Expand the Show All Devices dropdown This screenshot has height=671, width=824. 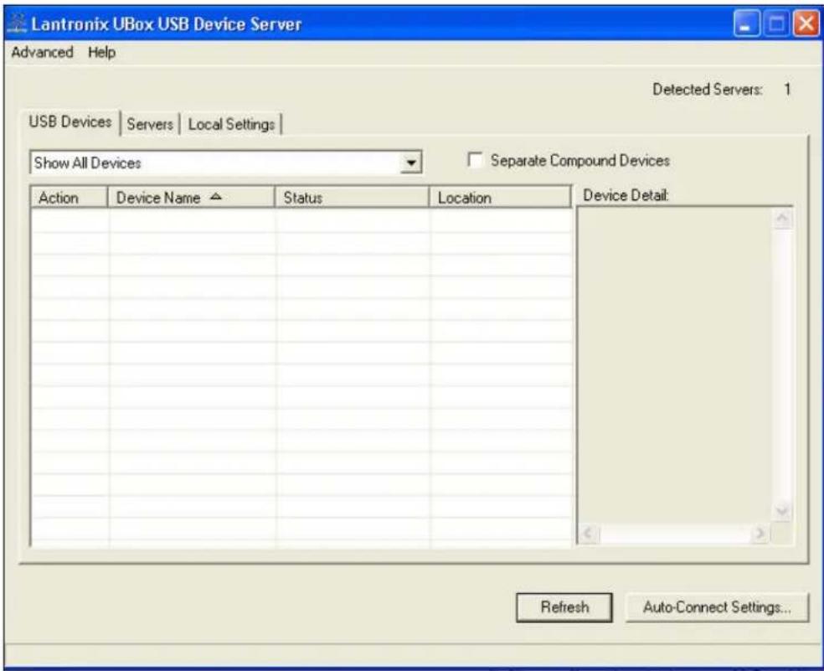click(x=411, y=163)
